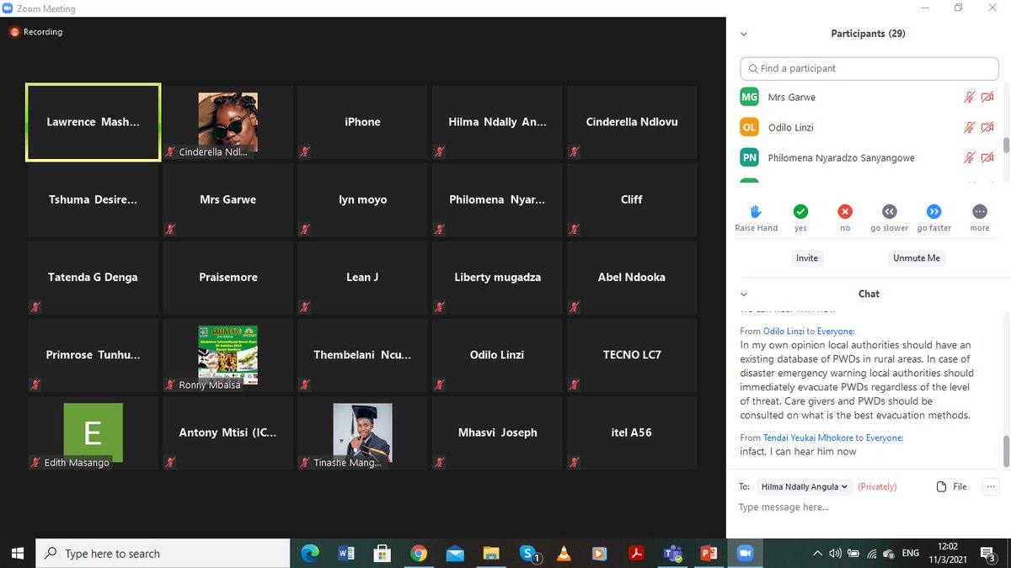The image size is (1011, 568).
Task: Open the 'more' reactions menu
Action: tap(980, 211)
